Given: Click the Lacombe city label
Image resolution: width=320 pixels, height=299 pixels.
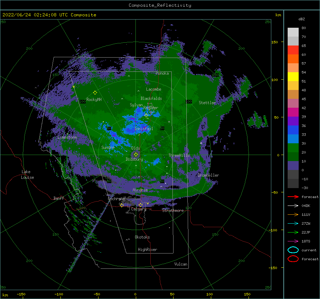Looking at the screenshot, I should [x=154, y=89].
